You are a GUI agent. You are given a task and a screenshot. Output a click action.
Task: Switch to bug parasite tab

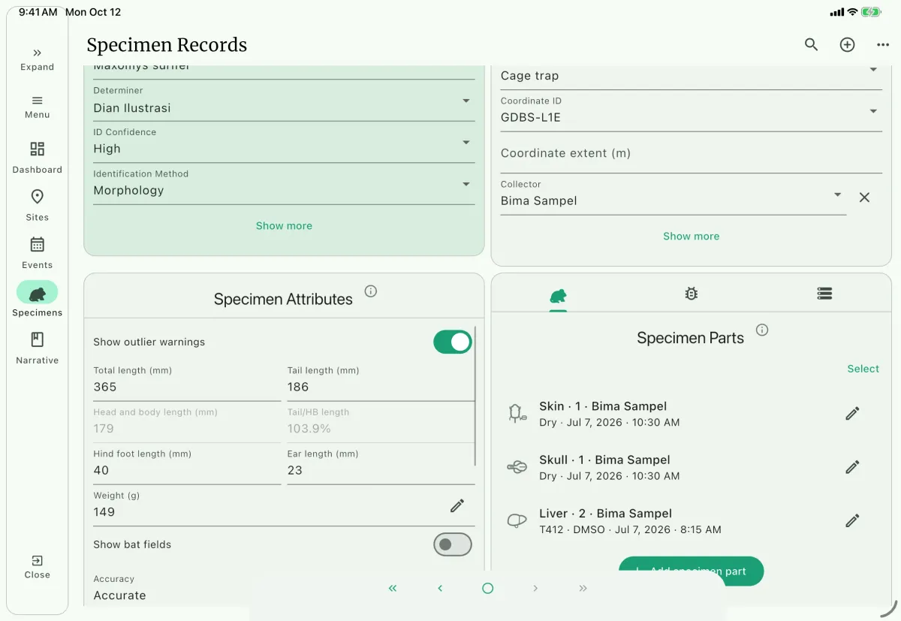click(x=692, y=294)
